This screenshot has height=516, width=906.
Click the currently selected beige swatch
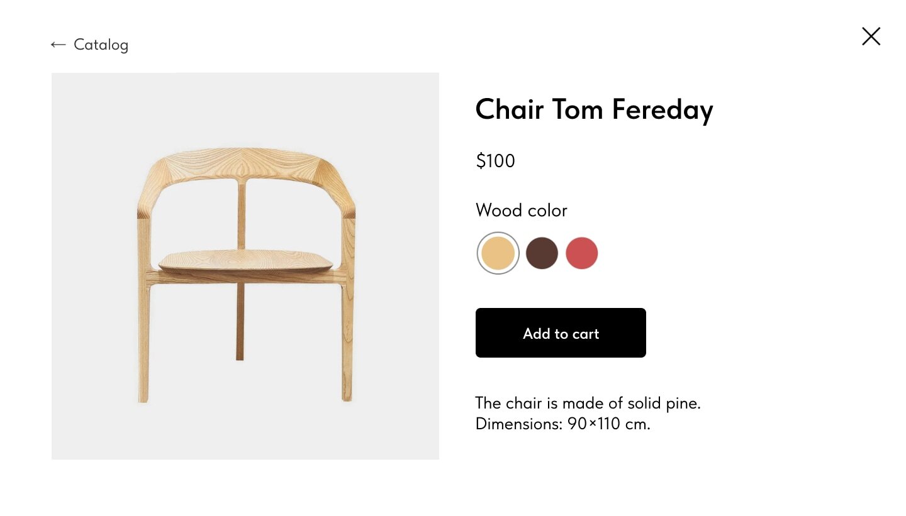498,253
